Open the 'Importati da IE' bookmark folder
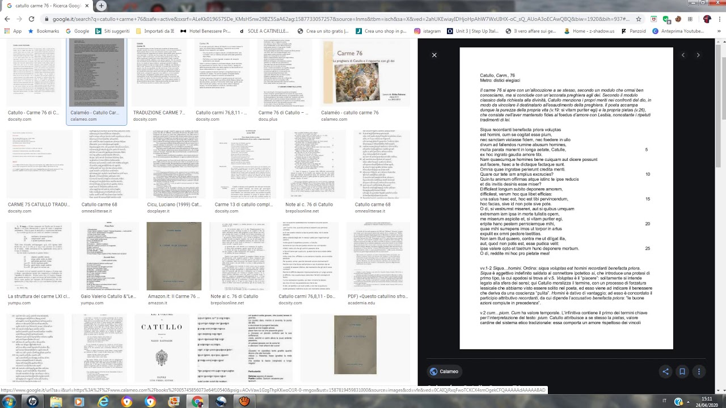 coord(154,31)
